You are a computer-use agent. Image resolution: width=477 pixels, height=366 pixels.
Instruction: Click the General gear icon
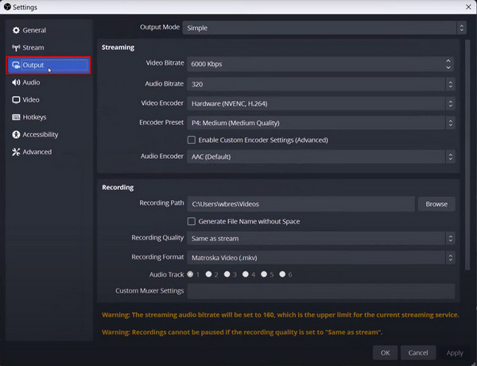click(x=16, y=30)
